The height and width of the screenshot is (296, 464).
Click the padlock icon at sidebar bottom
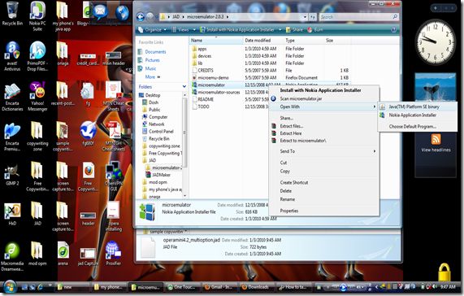pyautogui.click(x=444, y=272)
